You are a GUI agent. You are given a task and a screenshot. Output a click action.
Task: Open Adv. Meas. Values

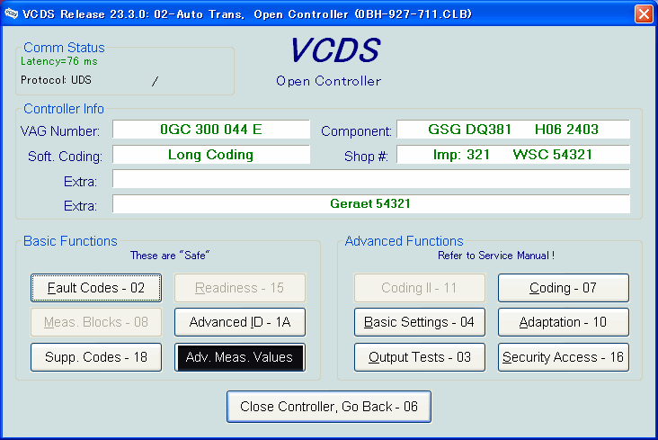tap(239, 357)
